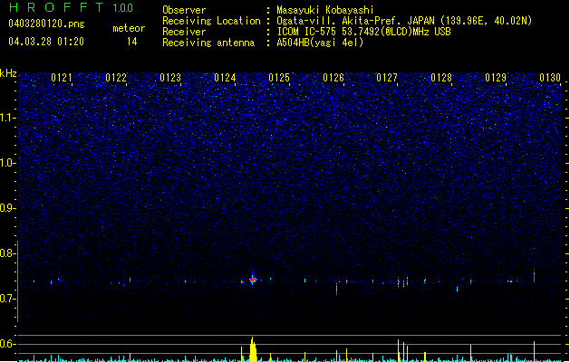
Task: Click the Receiving antenna field label
Action: tap(208, 43)
